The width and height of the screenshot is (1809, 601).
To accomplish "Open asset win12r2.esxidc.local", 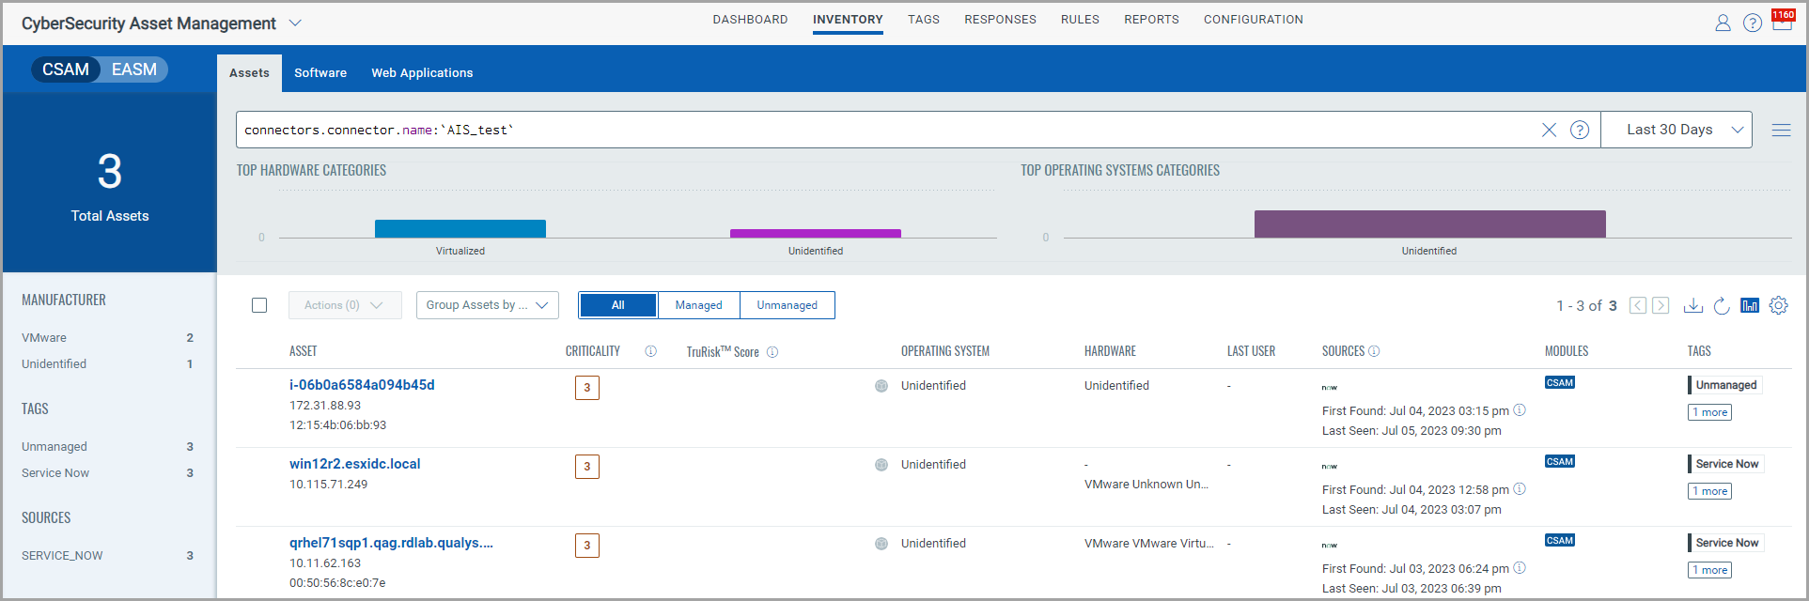I will 354,464.
